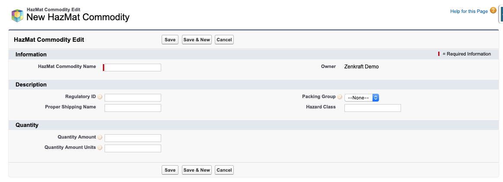Focus the Quantity Amount text field
This screenshot has height=182, width=503.
tap(133, 138)
